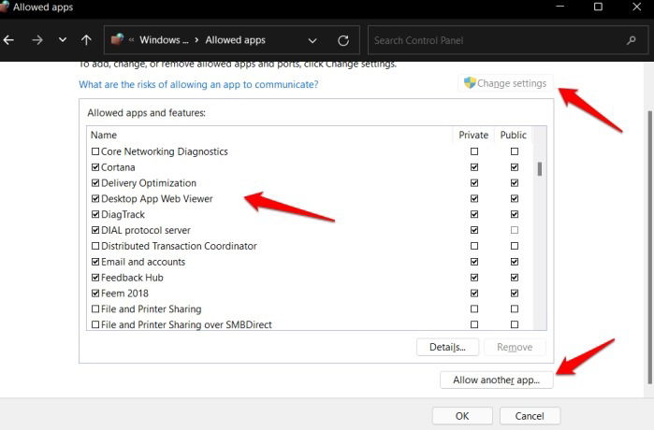Uncheck Email and accounts checkbox
Viewport: 654px width, 430px height.
(95, 262)
